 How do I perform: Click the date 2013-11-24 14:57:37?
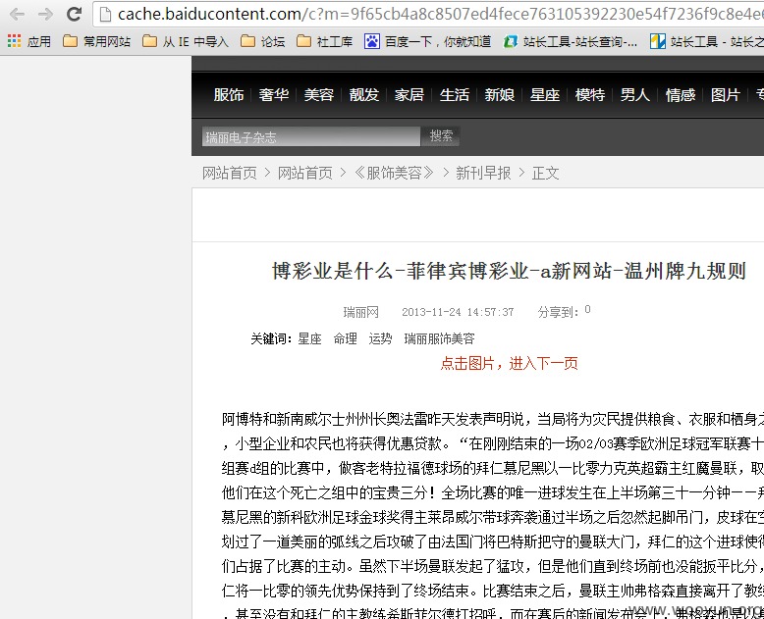(458, 312)
